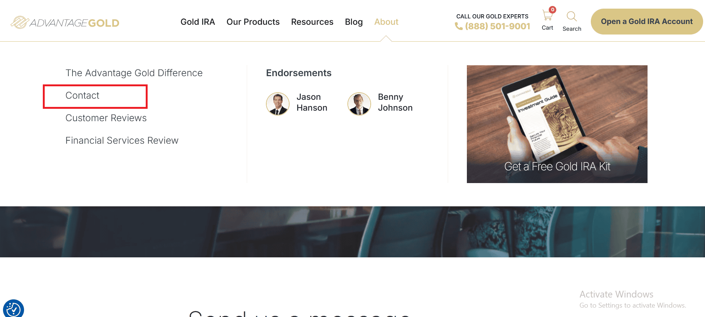Screen dimensions: 705x317
Task: Click the phone icon next to the number
Action: pos(459,26)
